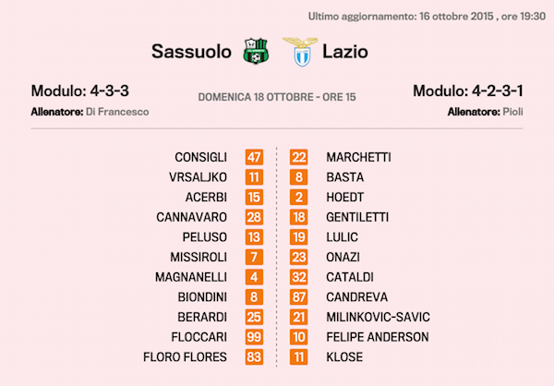Click Cataldi's number 32 badge
The height and width of the screenshot is (386, 554).
point(299,276)
